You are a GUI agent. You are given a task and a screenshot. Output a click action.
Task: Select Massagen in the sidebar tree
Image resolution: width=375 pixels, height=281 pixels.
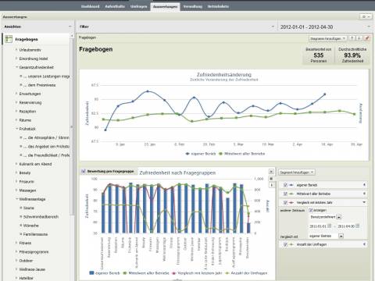pyautogui.click(x=27, y=190)
